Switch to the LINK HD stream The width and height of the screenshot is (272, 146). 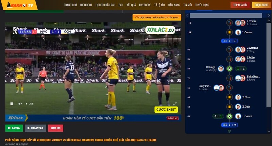coord(55,128)
